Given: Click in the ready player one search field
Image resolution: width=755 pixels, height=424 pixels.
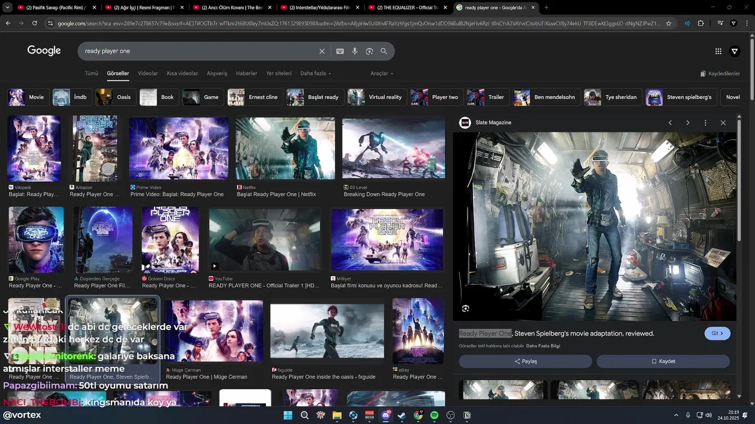Looking at the screenshot, I should point(198,51).
